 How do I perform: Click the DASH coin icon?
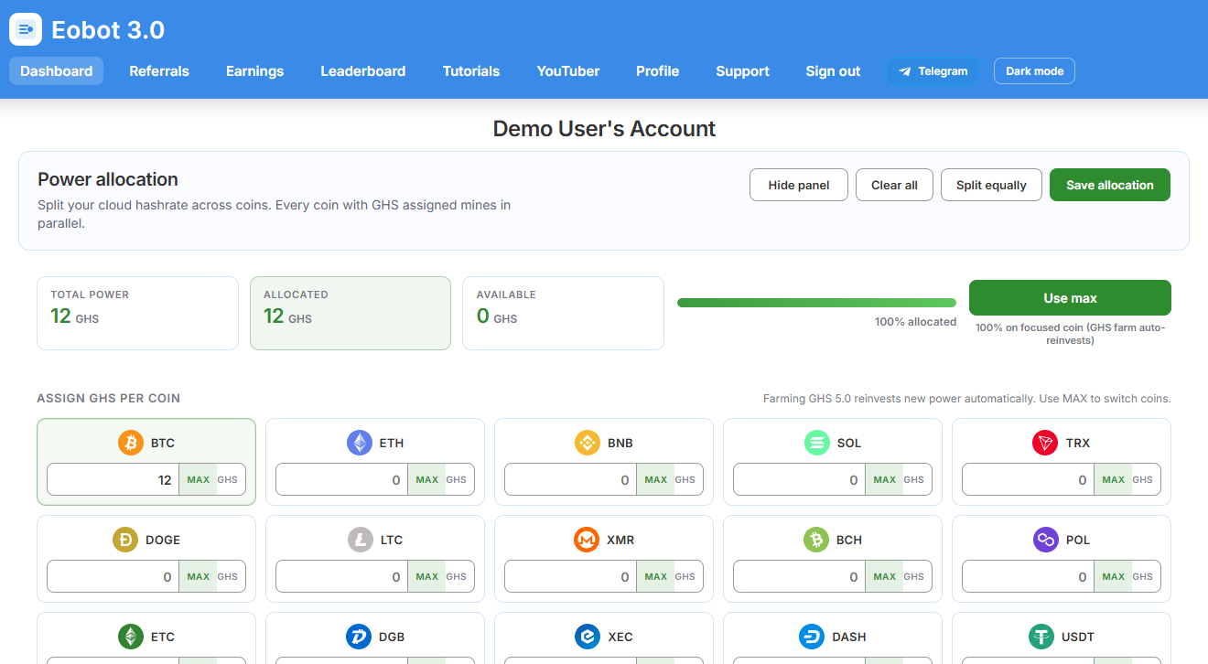[812, 637]
